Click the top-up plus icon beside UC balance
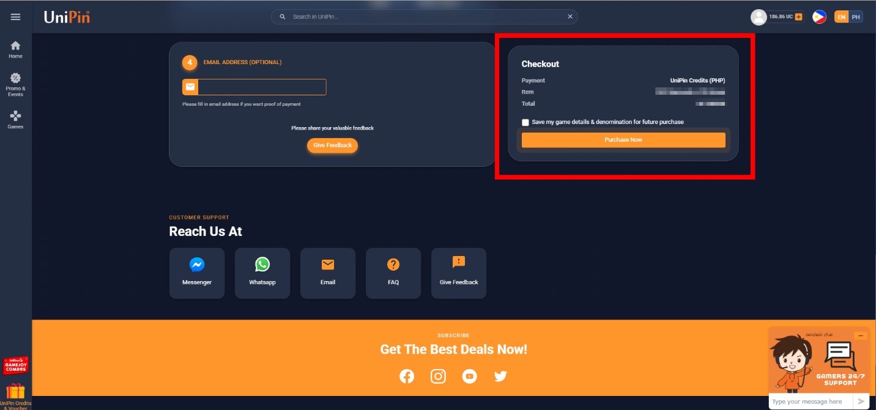The width and height of the screenshot is (876, 410). tap(797, 16)
